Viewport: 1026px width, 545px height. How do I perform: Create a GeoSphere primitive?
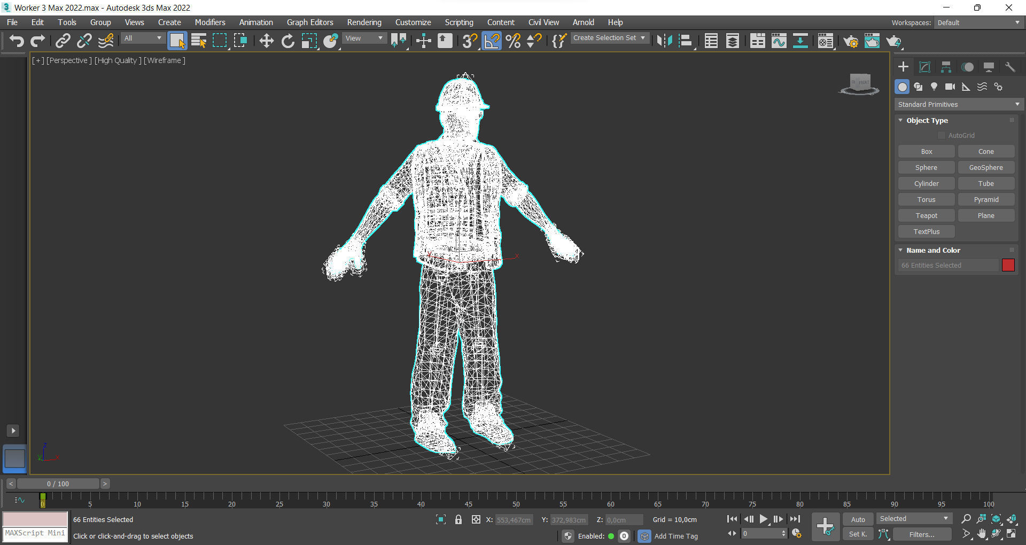[x=986, y=168]
